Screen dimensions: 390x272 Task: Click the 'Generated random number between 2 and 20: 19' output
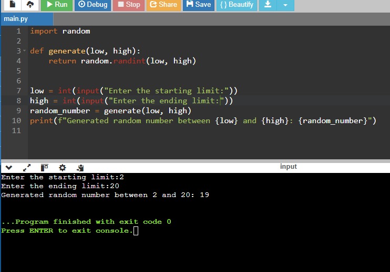click(105, 195)
